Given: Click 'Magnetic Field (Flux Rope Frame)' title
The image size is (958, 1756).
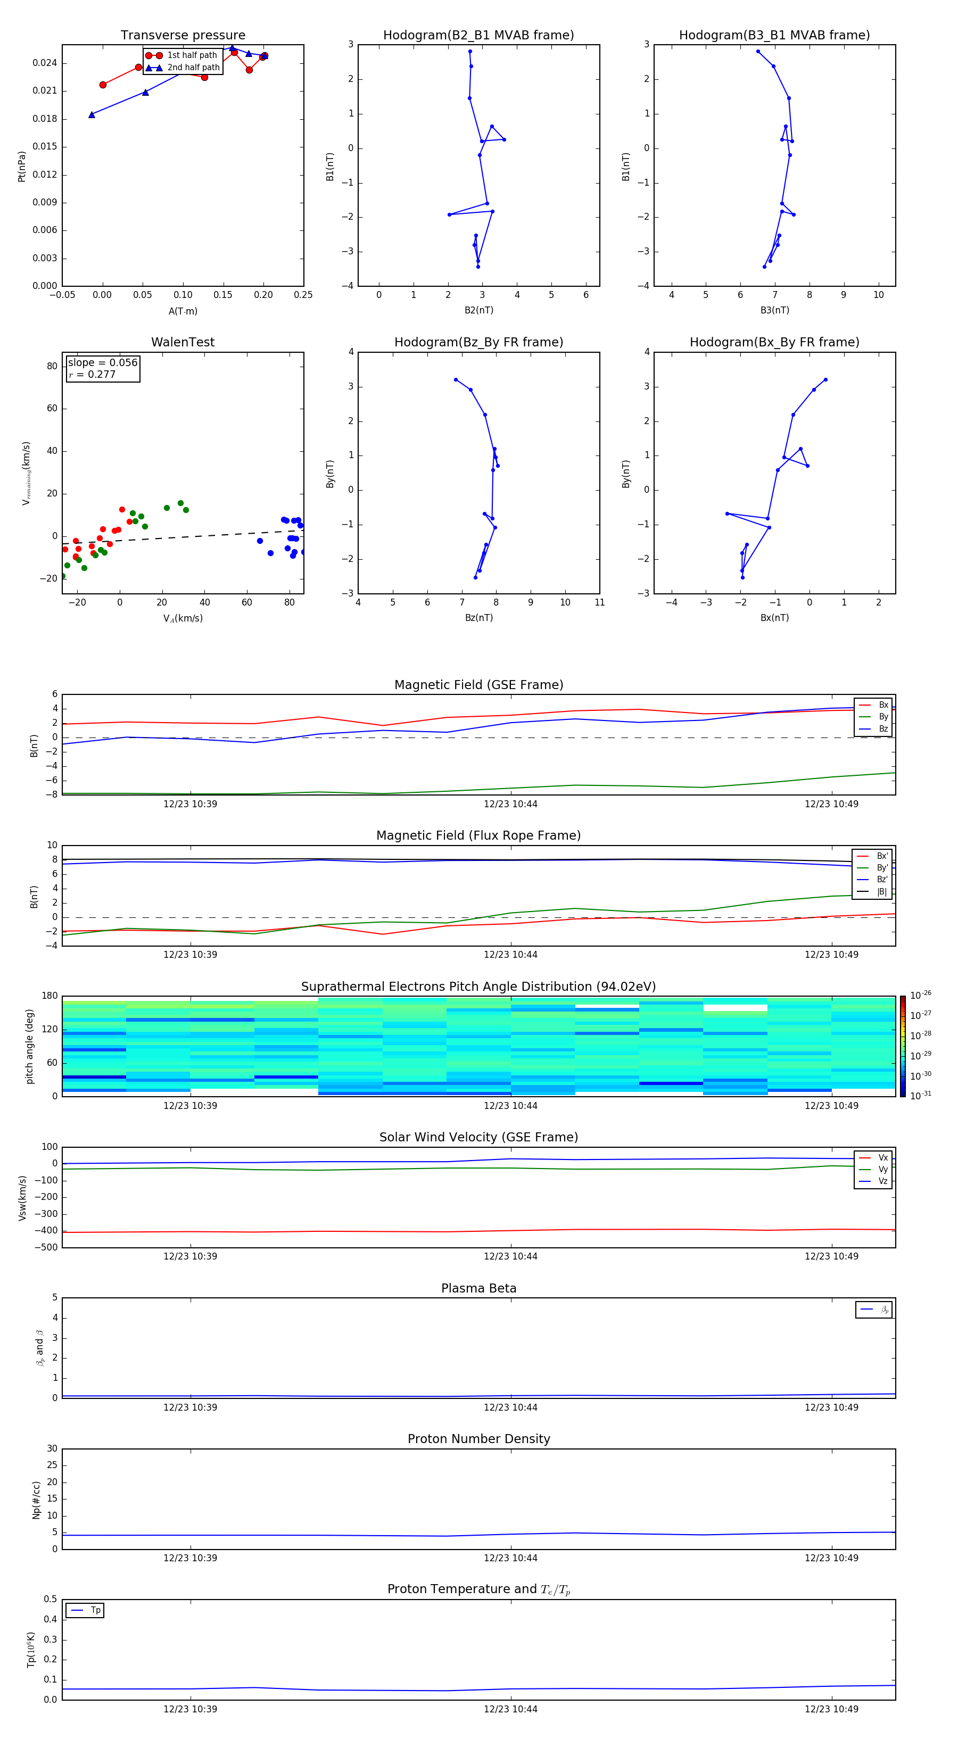Looking at the screenshot, I should 478,836.
